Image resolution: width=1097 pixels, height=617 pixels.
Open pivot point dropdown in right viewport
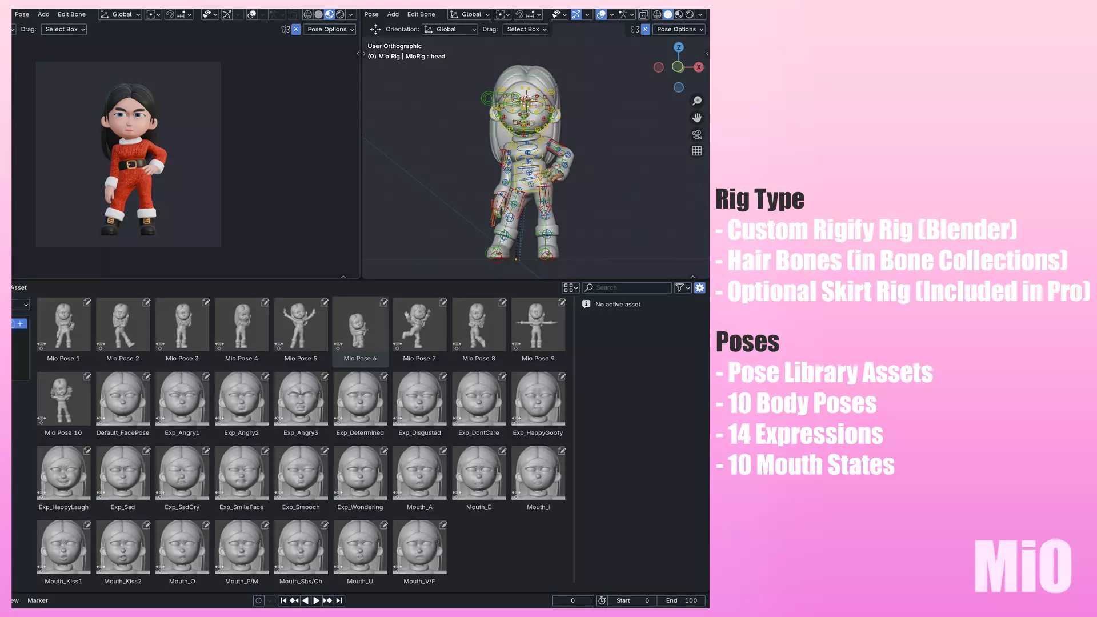502,14
